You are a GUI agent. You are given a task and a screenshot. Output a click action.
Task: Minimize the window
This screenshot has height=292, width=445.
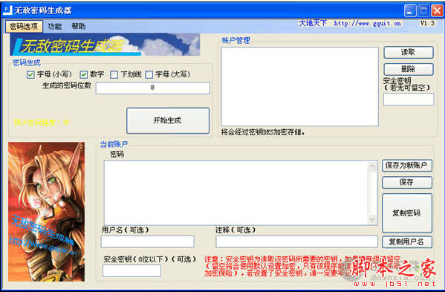tap(410, 11)
